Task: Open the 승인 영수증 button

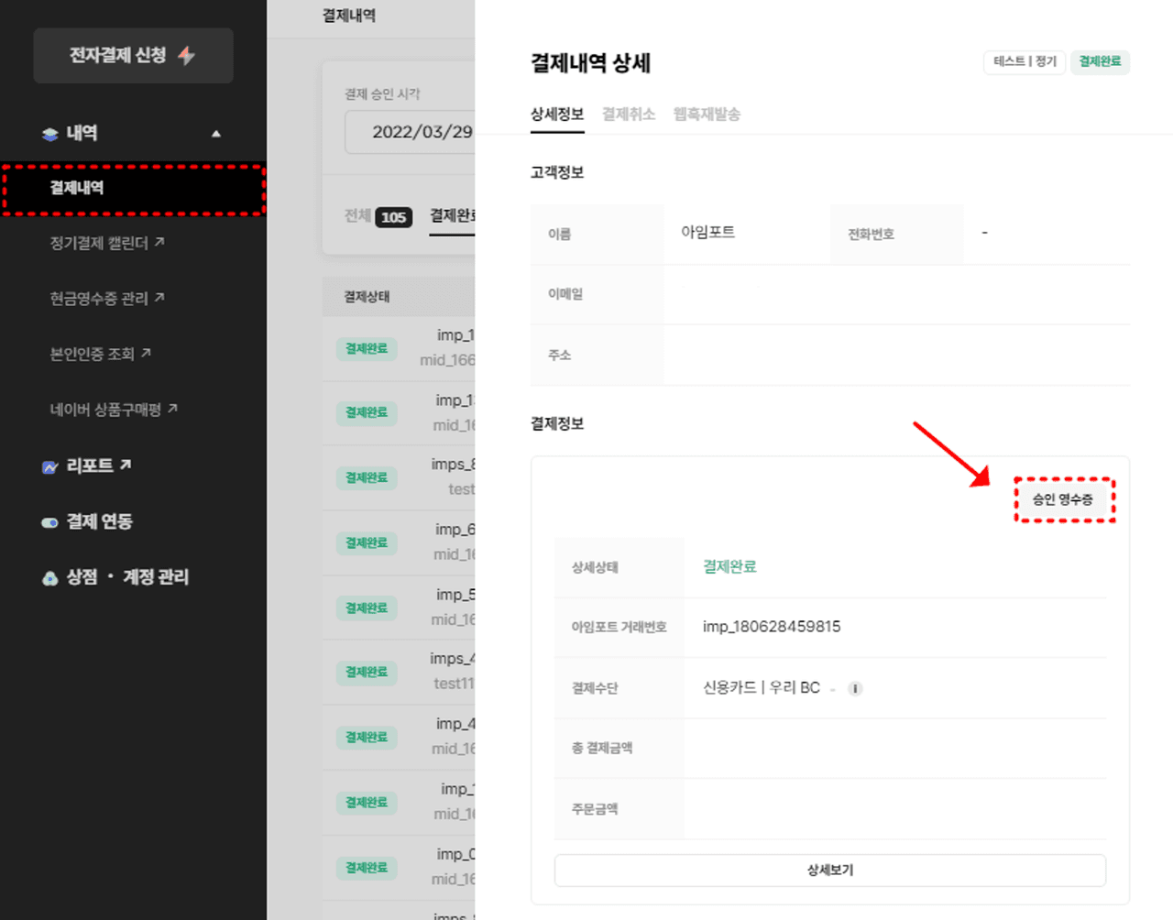Action: pyautogui.click(x=1063, y=499)
